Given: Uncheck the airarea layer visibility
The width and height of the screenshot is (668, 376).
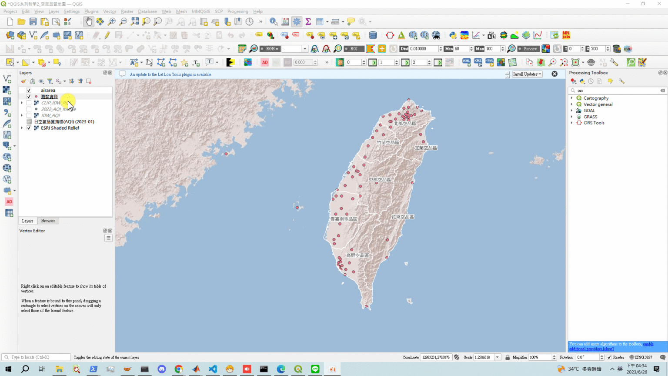Looking at the screenshot, I should pos(28,90).
